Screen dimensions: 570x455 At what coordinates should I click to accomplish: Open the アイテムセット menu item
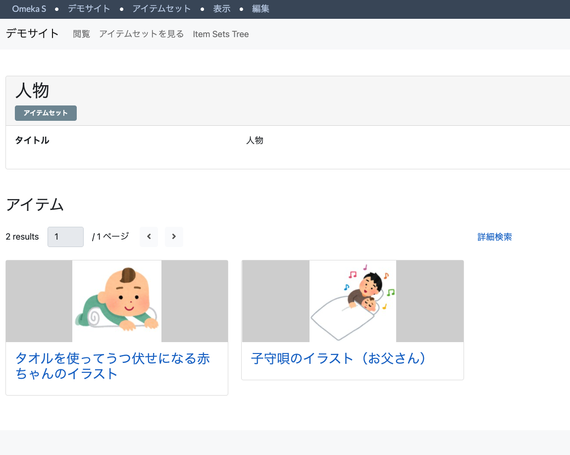click(x=162, y=8)
